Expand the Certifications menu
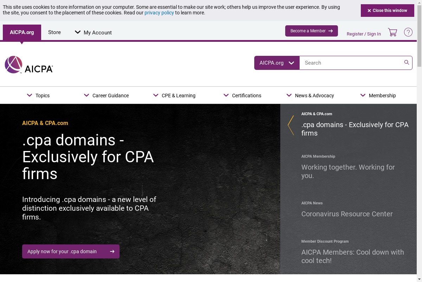422x282 pixels. pos(243,96)
